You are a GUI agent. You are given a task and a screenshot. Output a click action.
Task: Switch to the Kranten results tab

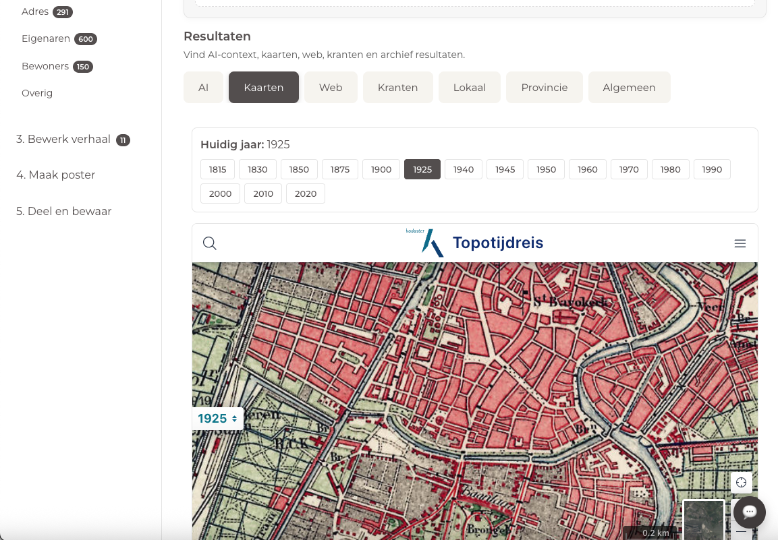pos(397,88)
